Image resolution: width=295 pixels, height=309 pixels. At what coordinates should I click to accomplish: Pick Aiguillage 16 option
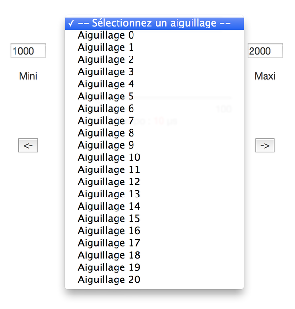click(x=154, y=231)
